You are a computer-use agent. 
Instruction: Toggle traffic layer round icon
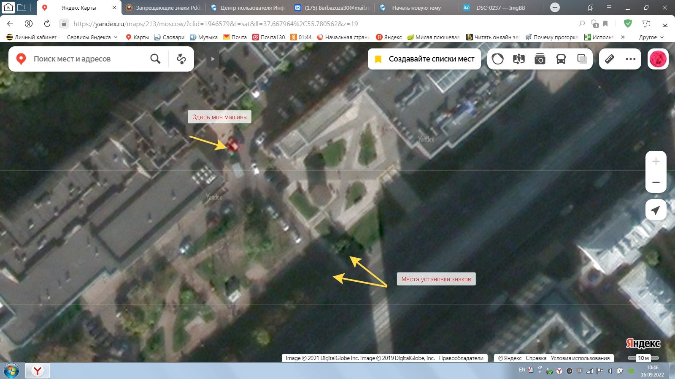(498, 59)
